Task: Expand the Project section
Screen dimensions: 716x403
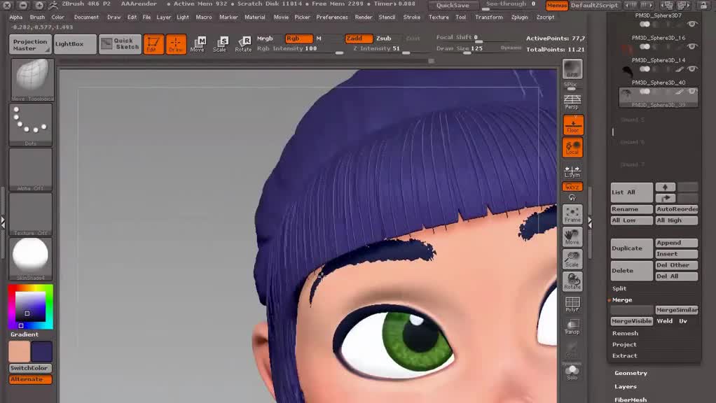Action: click(x=624, y=345)
